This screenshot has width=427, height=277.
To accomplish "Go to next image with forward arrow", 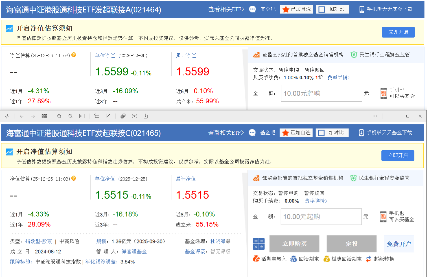I will (x=33, y=116).
